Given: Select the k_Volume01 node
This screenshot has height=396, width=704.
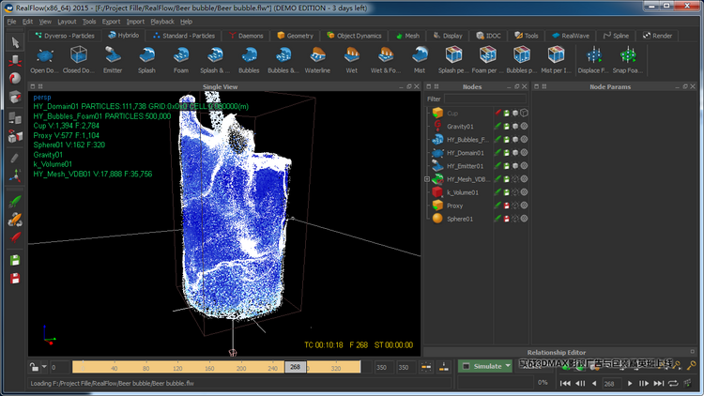Looking at the screenshot, I should click(463, 192).
